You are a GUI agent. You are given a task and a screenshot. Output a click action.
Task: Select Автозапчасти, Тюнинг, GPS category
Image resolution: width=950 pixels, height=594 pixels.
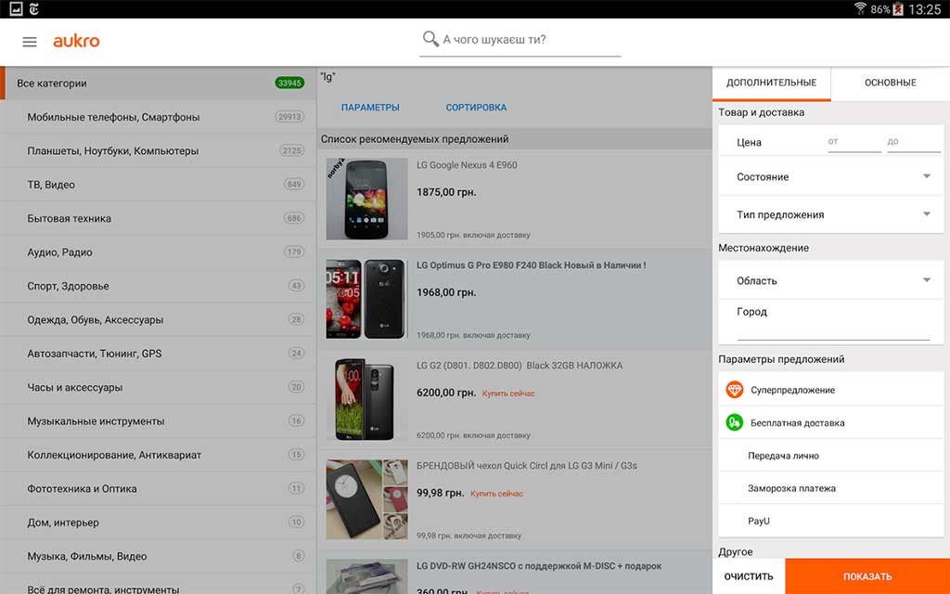tap(158, 354)
